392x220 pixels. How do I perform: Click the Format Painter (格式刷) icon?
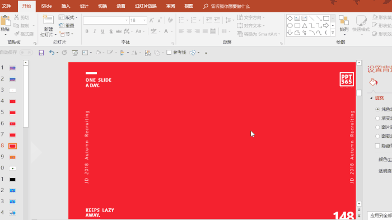[16, 34]
